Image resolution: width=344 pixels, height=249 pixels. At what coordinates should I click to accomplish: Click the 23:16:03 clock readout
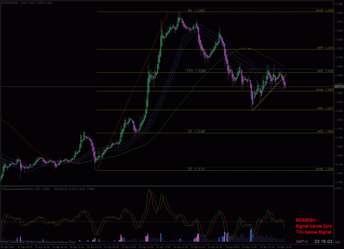[x=323, y=241]
